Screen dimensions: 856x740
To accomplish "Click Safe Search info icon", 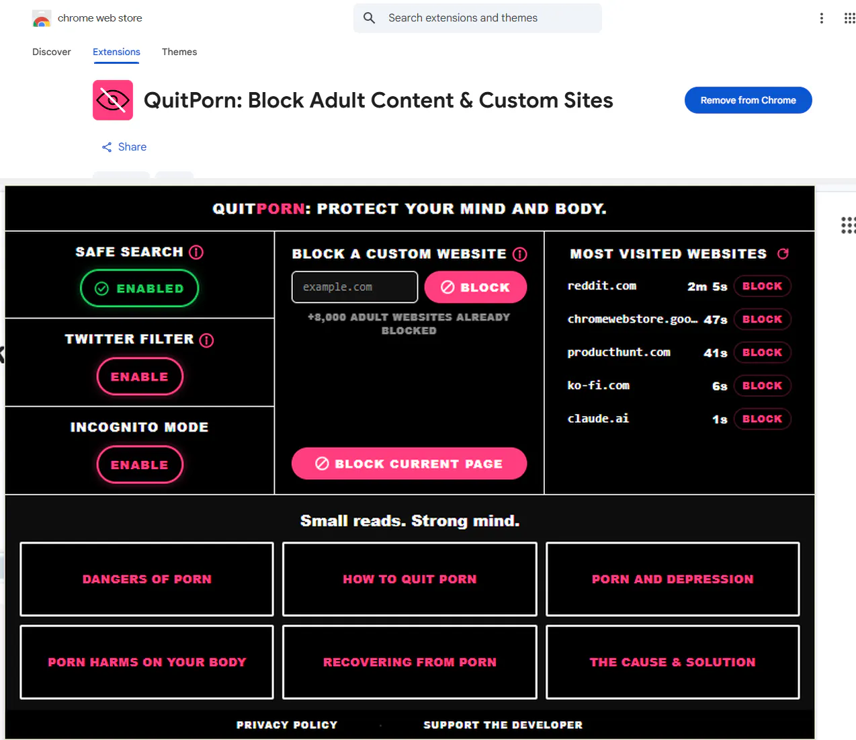I will 196,252.
